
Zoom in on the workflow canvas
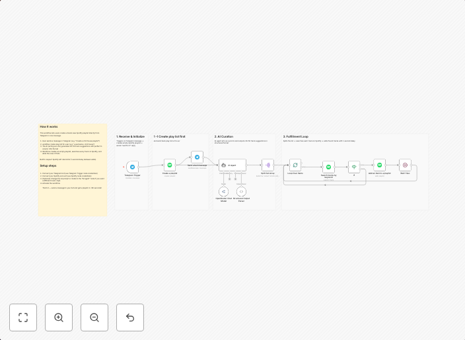59,318
